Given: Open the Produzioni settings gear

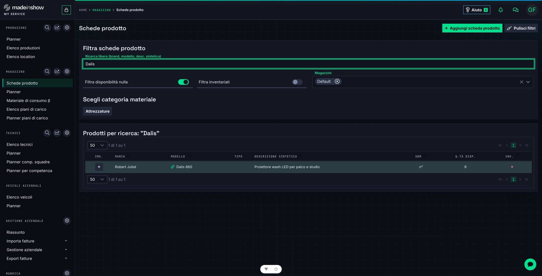Looking at the screenshot, I should pyautogui.click(x=67, y=28).
